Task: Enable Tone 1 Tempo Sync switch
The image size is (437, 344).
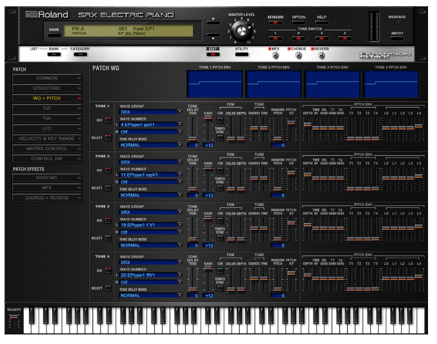Action: (x=220, y=138)
